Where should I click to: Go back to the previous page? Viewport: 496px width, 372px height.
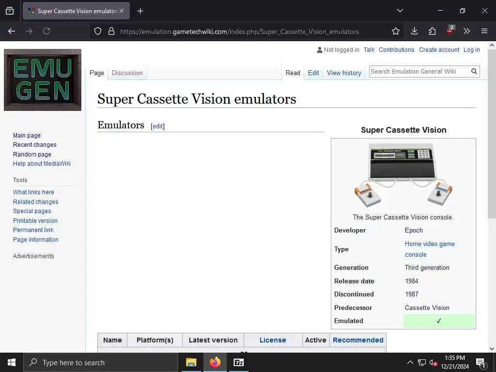click(12, 31)
